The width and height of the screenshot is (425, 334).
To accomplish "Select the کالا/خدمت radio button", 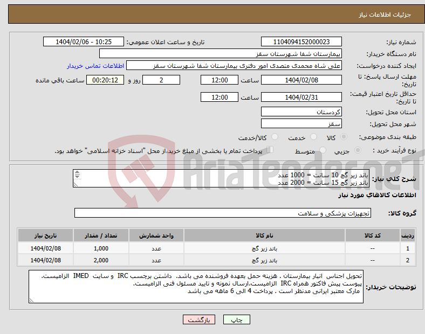I will [x=275, y=137].
